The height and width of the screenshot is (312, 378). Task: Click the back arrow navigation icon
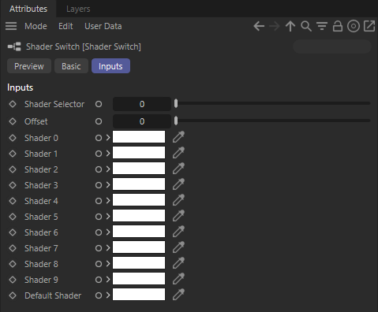click(259, 26)
